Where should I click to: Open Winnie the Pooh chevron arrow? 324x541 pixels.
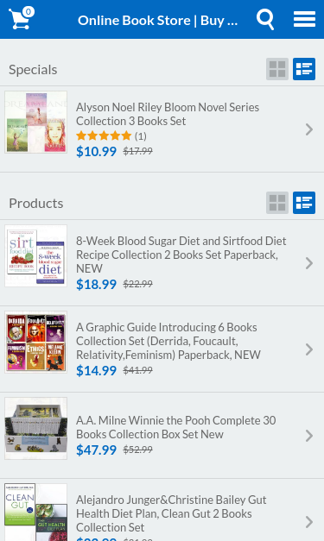click(x=309, y=436)
